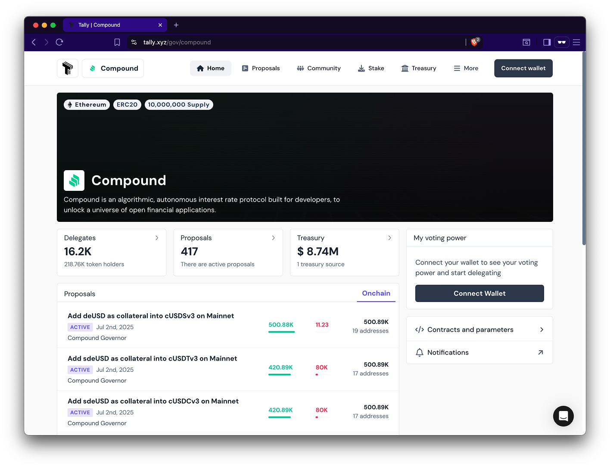Click the Stake icon in the navigation

tap(361, 68)
